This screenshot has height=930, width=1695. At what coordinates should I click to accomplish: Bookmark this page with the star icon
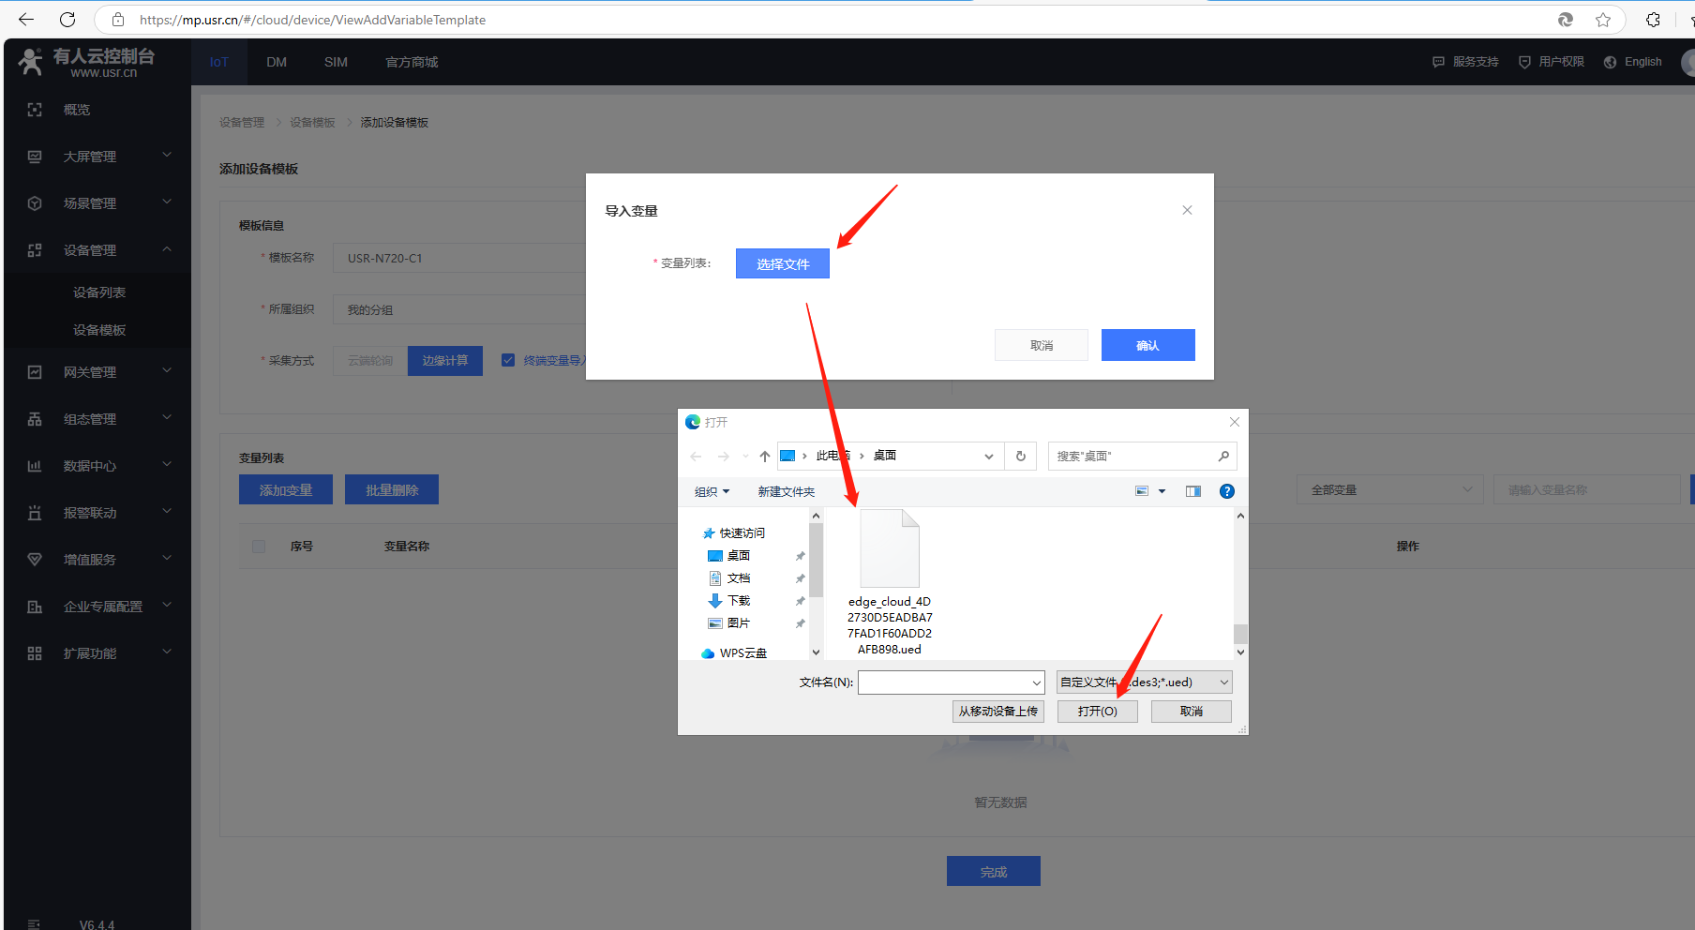click(x=1603, y=20)
